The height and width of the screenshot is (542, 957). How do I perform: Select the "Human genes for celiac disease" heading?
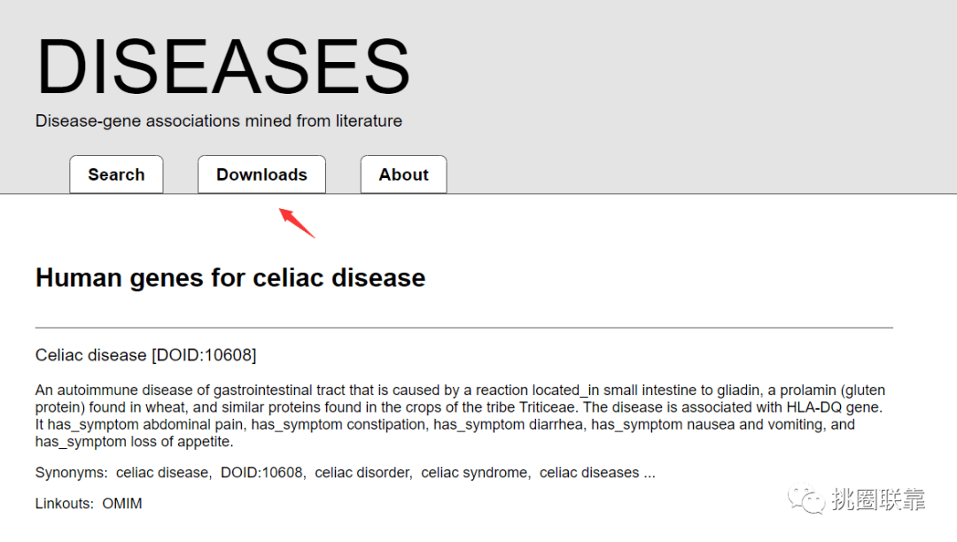[x=230, y=278]
